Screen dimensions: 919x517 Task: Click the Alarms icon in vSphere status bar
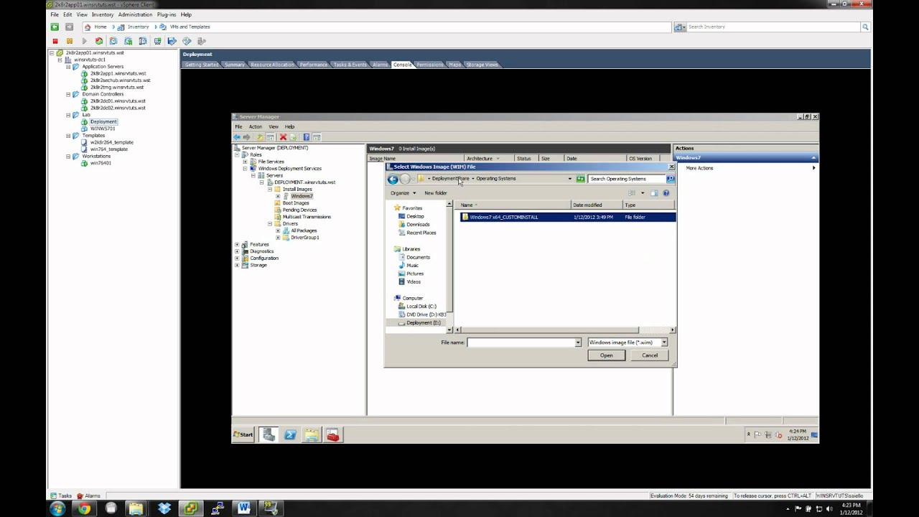pyautogui.click(x=80, y=496)
